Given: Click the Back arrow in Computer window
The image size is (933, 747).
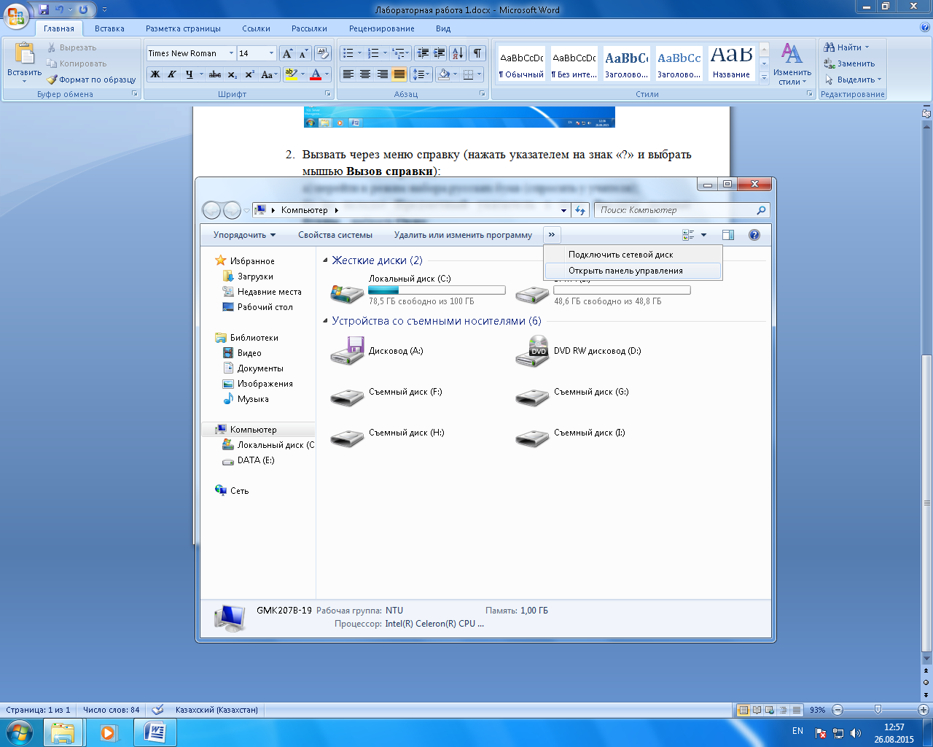Looking at the screenshot, I should pyautogui.click(x=211, y=210).
